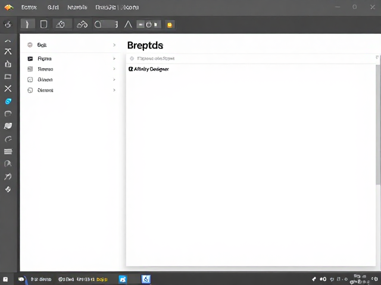Select the shape-with-A icon in left sidebar
The height and width of the screenshot is (285, 381).
pyautogui.click(x=8, y=164)
